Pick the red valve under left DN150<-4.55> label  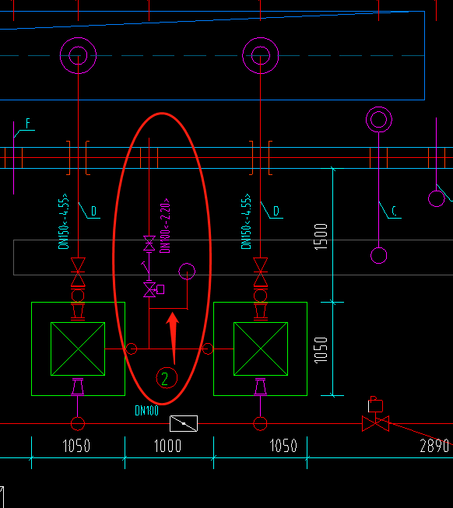pyautogui.click(x=78, y=272)
